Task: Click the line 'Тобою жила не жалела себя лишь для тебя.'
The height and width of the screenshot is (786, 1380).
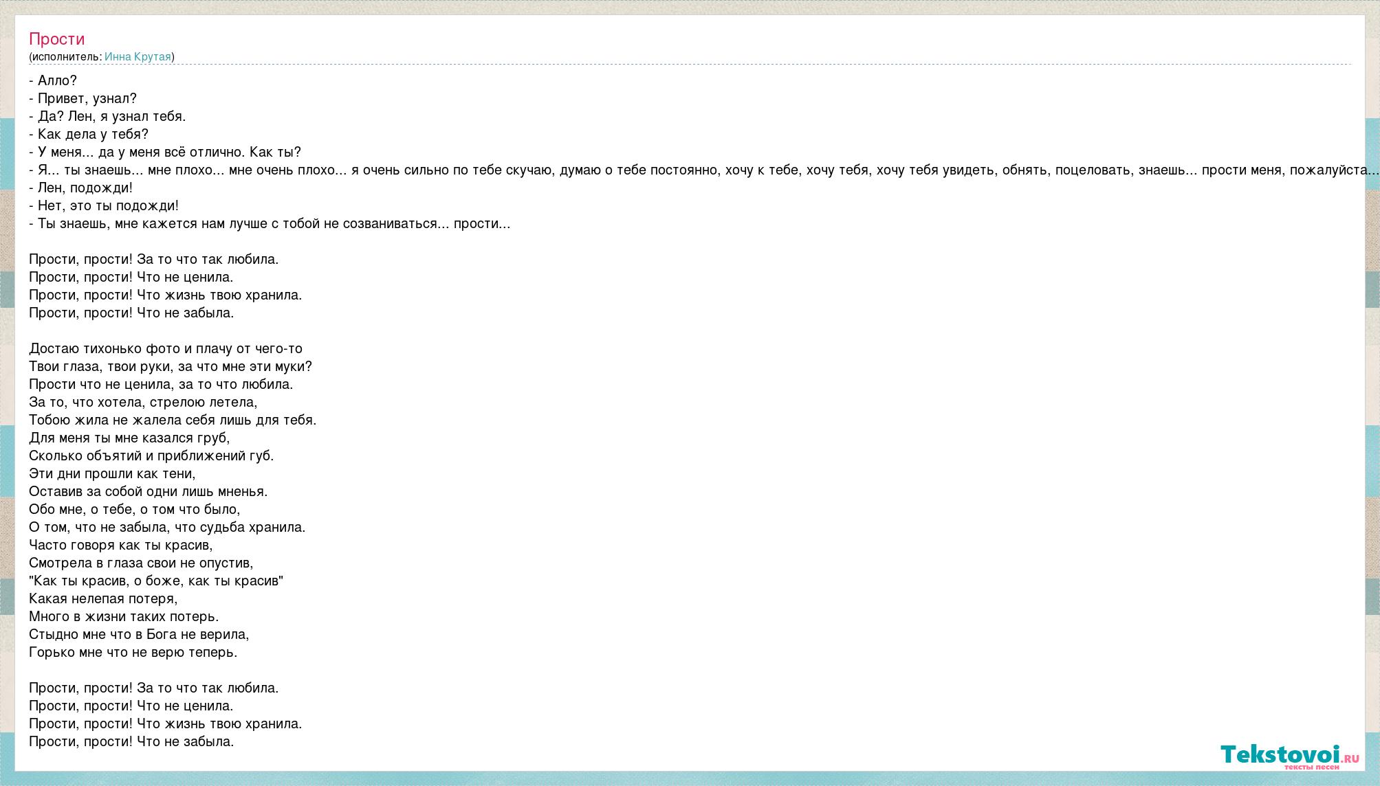Action: [x=173, y=420]
